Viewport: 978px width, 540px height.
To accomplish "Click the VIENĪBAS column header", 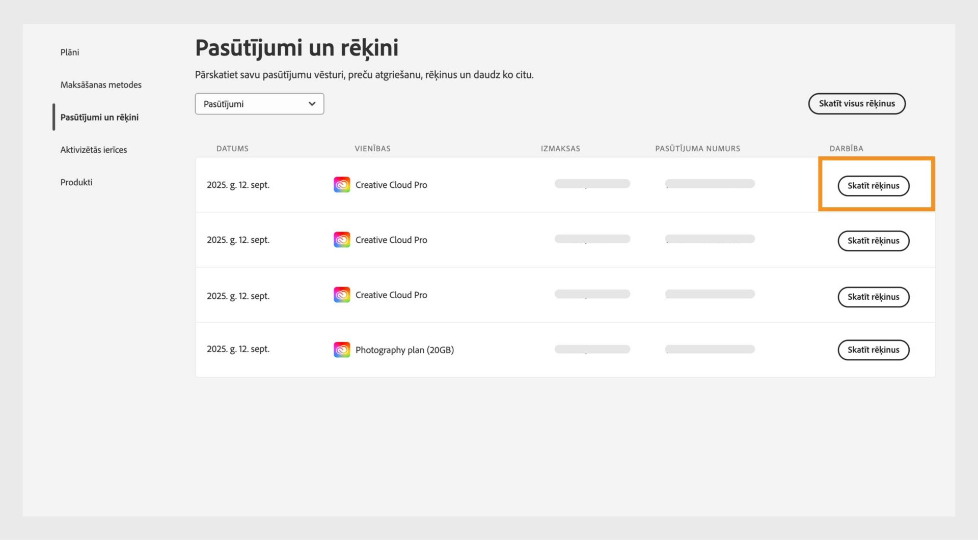I will tap(372, 149).
